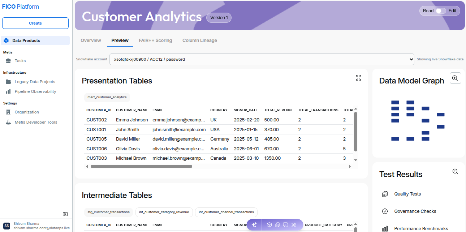Viewport: 466px width, 232px height.
Task: Click the cell 1350.00
Action: click(272, 158)
